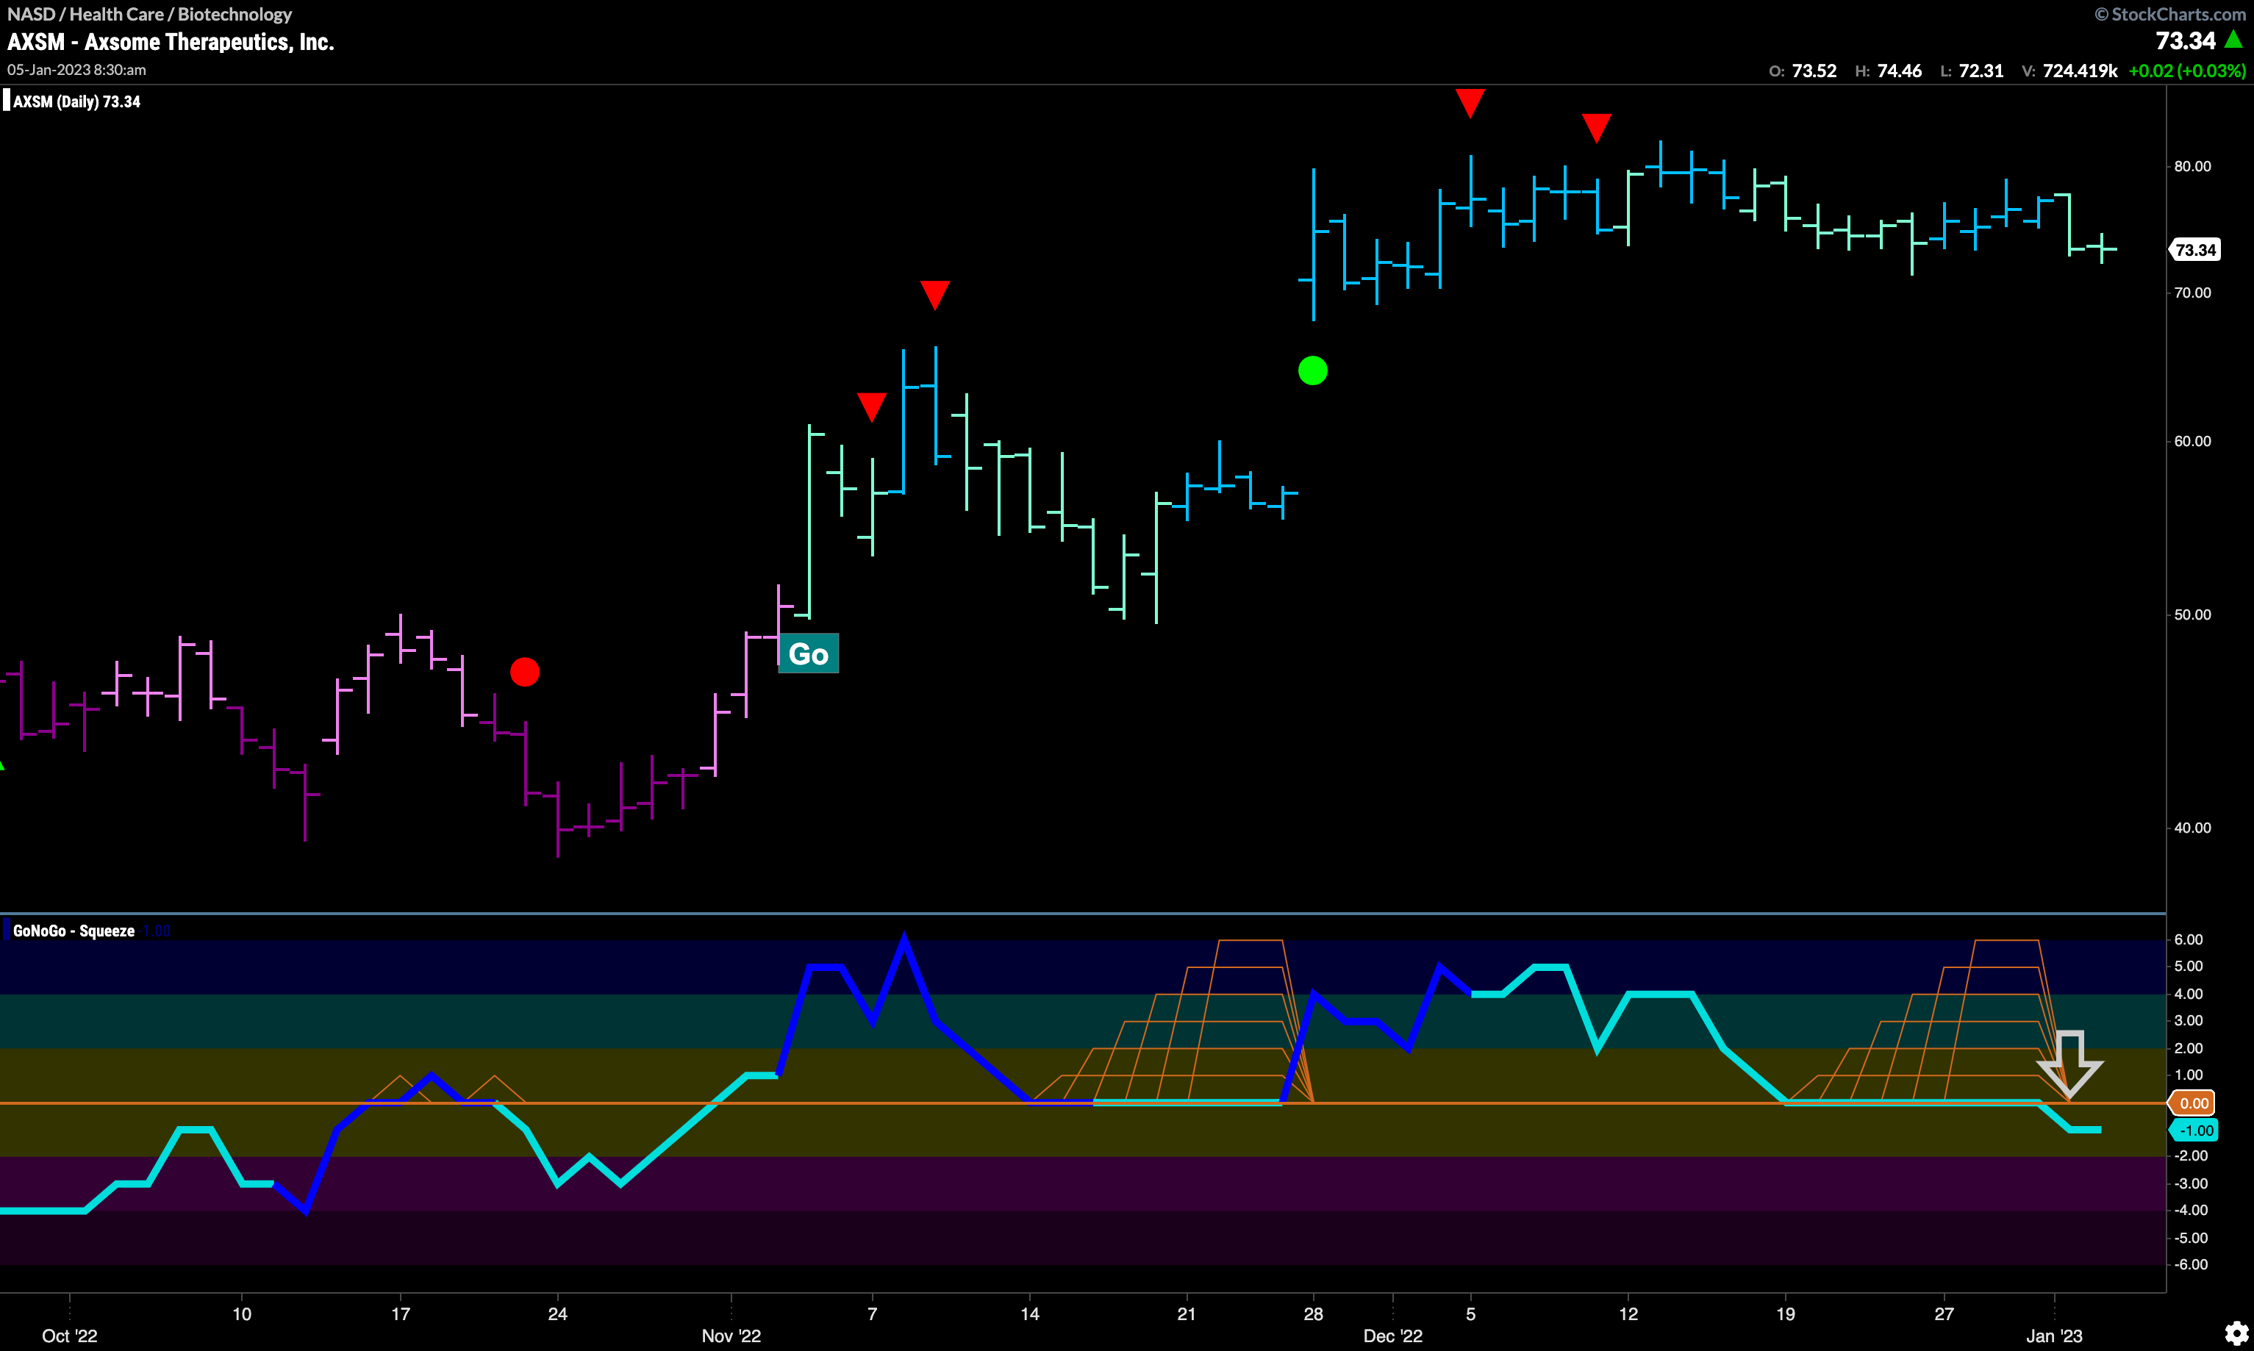Click the 4.00 oscillator axis label
2254x1351 pixels.
tap(2189, 993)
